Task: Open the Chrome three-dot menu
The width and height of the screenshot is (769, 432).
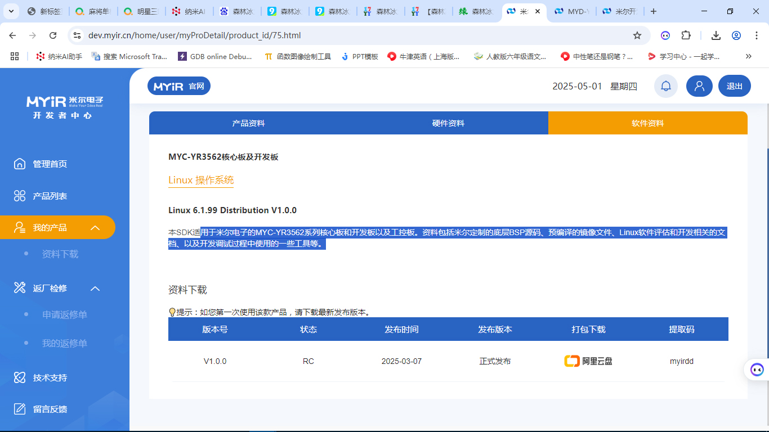Action: pos(756,35)
